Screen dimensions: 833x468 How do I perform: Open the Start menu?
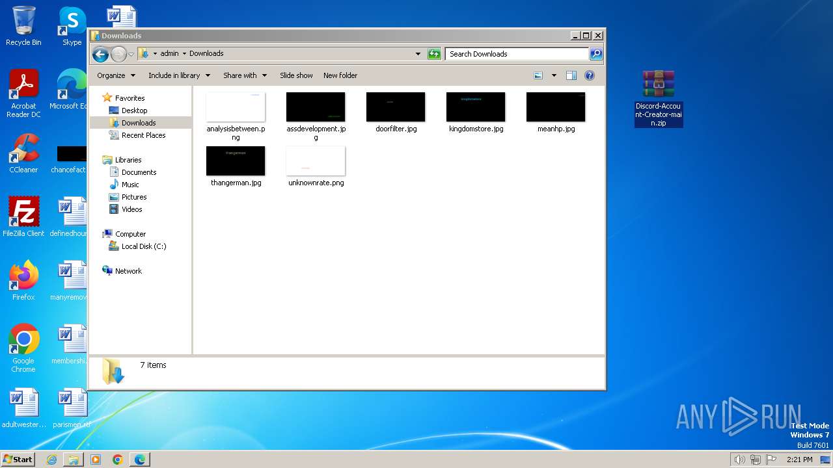pyautogui.click(x=18, y=459)
